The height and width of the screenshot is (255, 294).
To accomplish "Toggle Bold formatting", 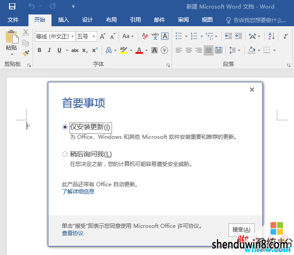I will pyautogui.click(x=39, y=50).
